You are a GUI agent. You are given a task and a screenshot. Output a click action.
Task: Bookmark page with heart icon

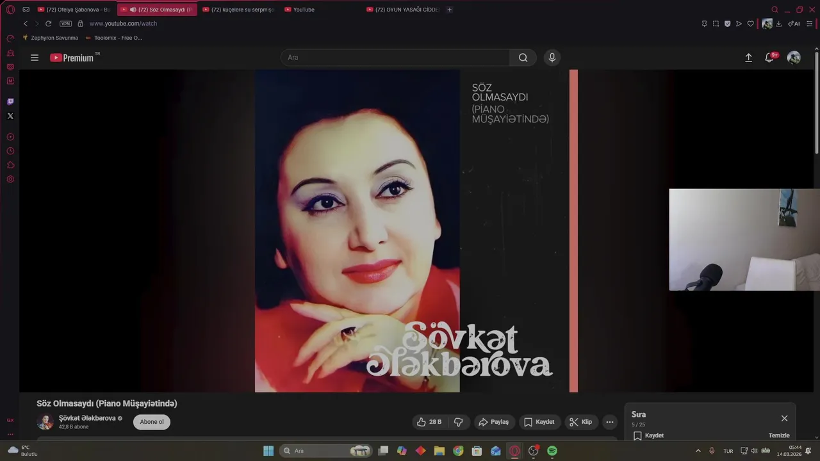click(750, 24)
